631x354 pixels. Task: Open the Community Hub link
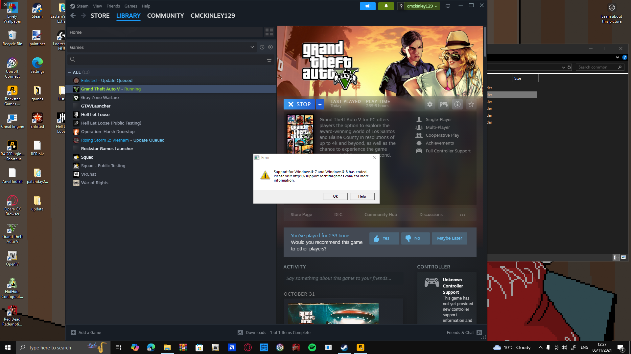click(381, 215)
